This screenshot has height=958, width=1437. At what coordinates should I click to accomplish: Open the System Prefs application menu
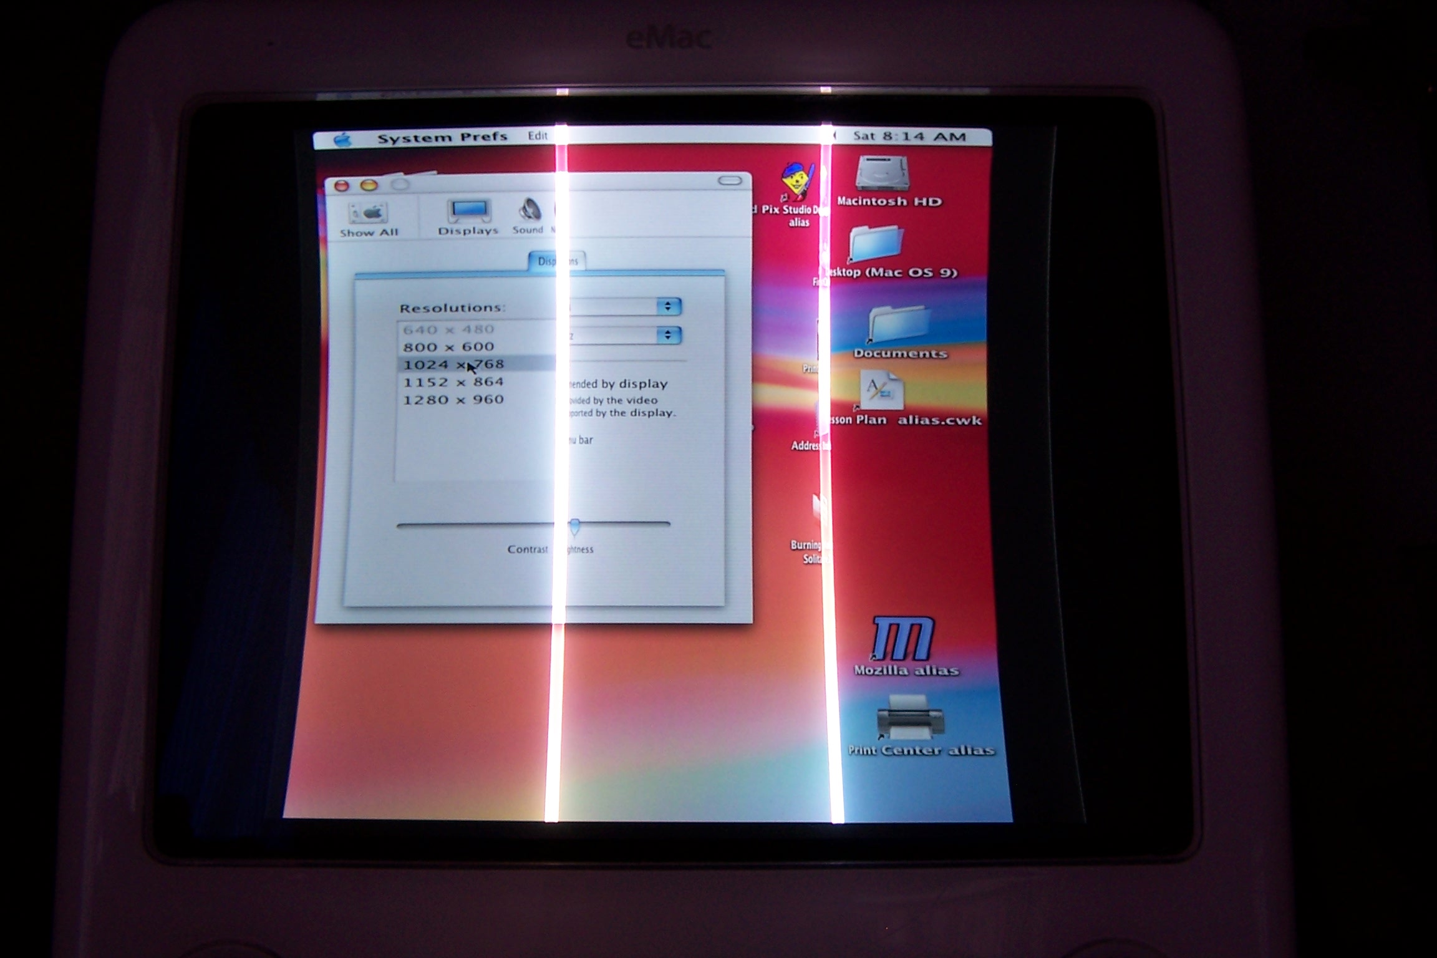[442, 138]
